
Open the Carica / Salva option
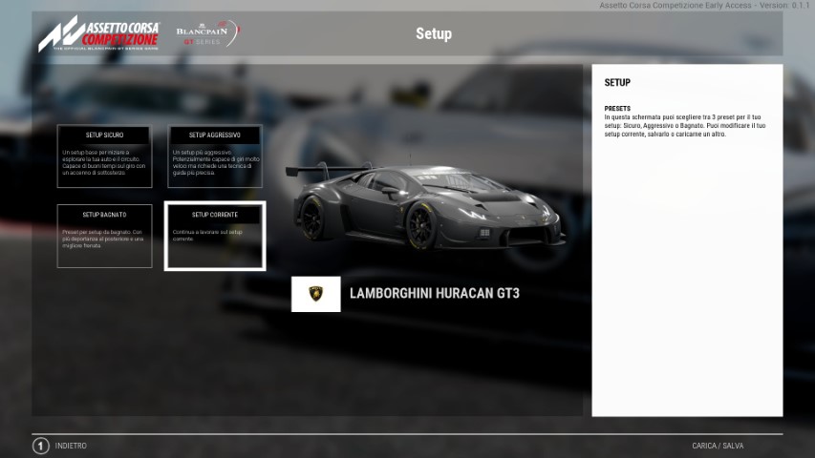(718, 446)
